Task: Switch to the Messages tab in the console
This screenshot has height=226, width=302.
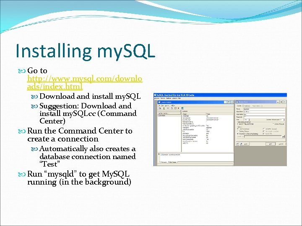Action: coord(164,162)
